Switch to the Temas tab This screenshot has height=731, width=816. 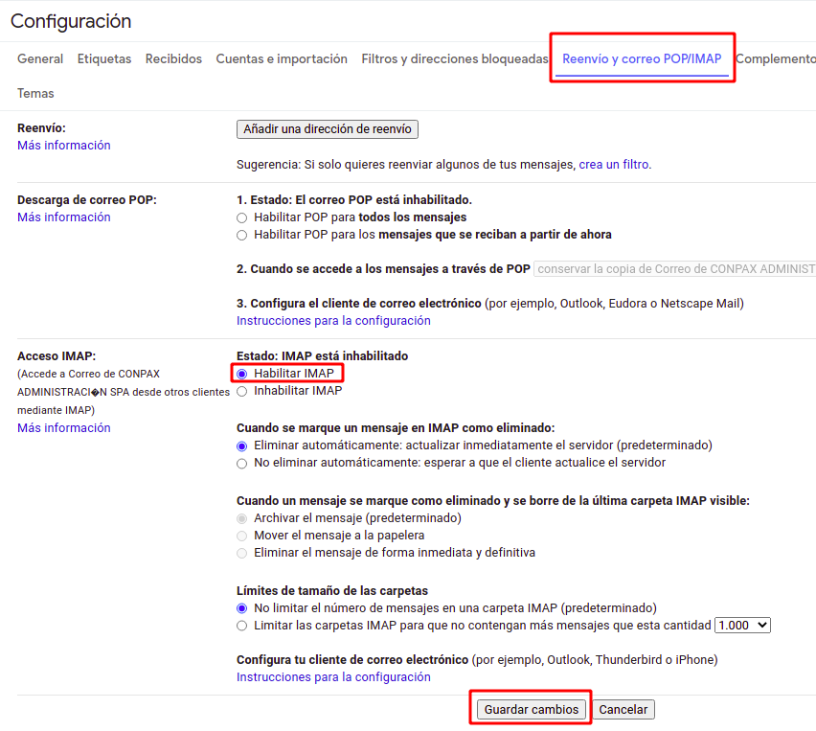pyautogui.click(x=35, y=93)
